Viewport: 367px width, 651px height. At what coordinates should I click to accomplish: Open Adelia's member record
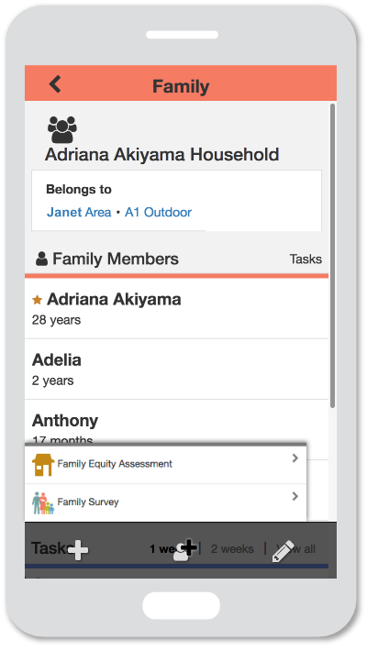(177, 370)
